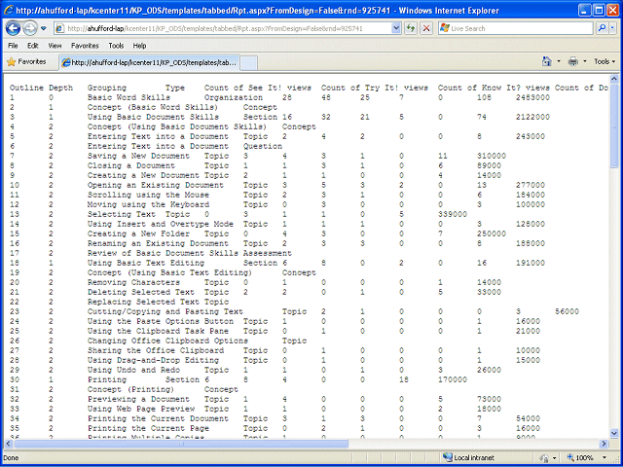Click the Print icon in command bar
Viewport: 623px width, 467px height.
(x=573, y=61)
